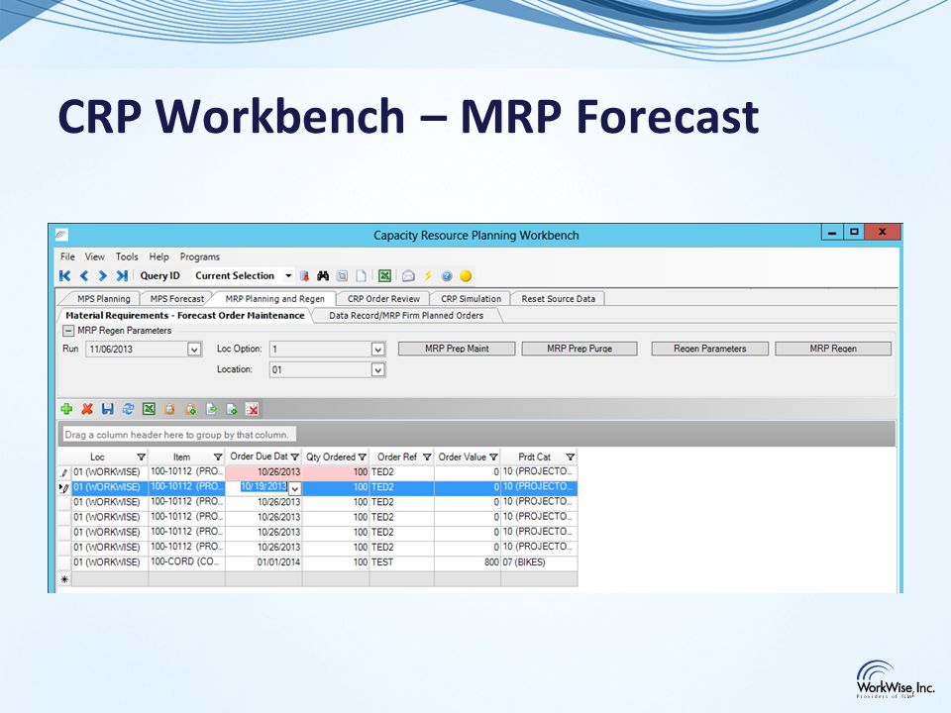This screenshot has width=951, height=713.
Task: Click the MRP Prep Purge button
Action: (x=580, y=349)
